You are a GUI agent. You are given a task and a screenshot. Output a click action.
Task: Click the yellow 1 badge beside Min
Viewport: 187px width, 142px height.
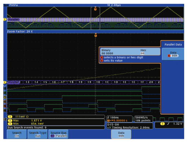point(10,124)
